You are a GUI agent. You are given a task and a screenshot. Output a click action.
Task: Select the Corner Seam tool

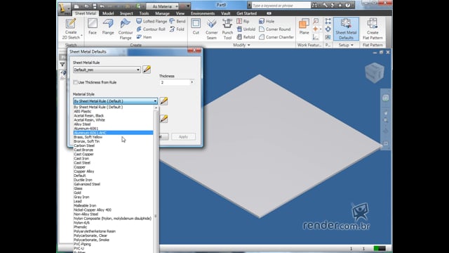pyautogui.click(x=212, y=29)
